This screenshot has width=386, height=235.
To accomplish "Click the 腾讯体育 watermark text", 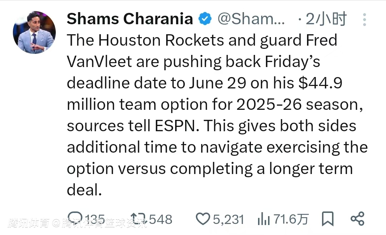I will 28,223.
